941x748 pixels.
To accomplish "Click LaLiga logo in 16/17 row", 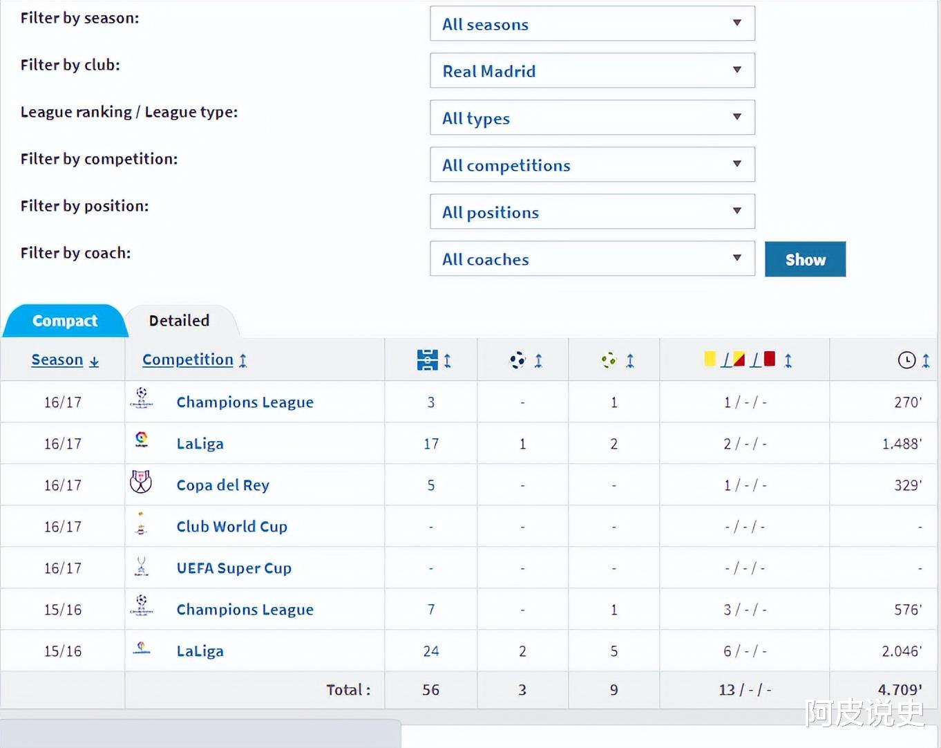I will [142, 440].
